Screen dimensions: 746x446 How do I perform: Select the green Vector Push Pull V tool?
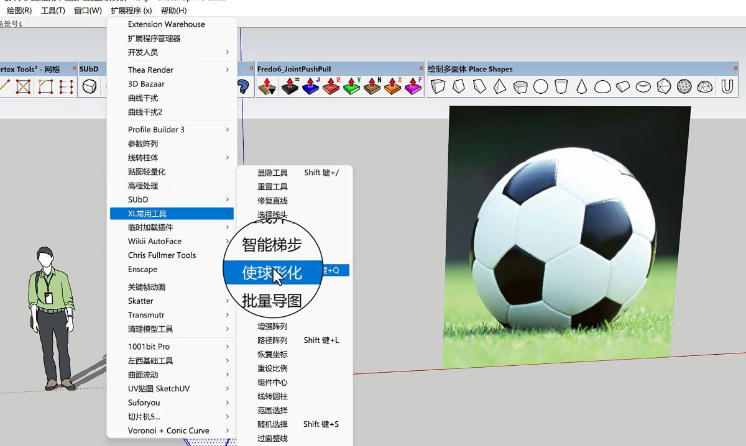[x=352, y=86]
